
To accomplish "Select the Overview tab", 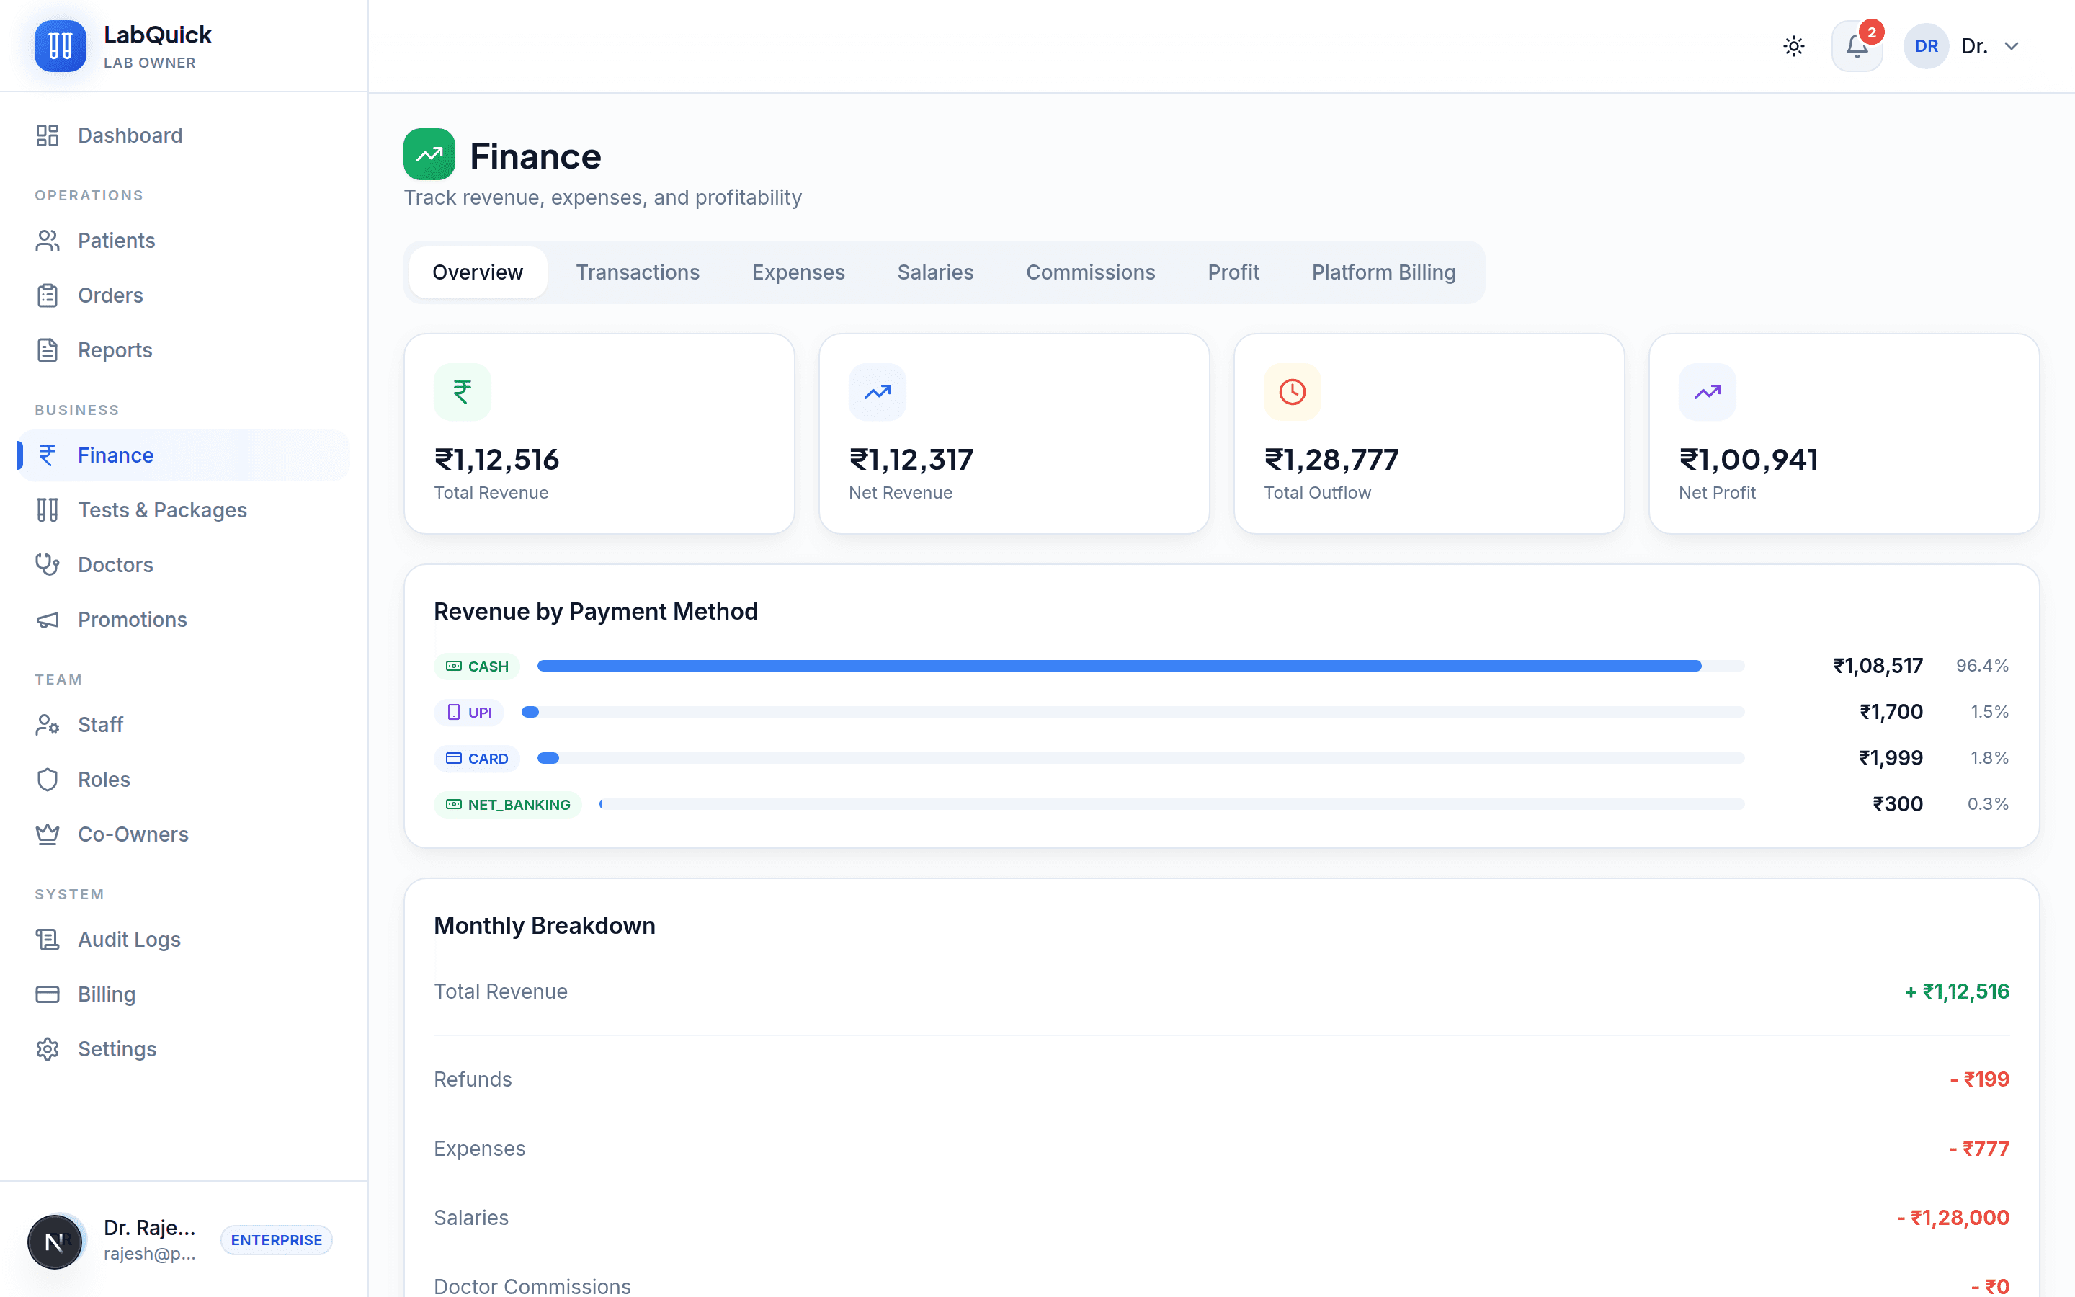I will [478, 272].
